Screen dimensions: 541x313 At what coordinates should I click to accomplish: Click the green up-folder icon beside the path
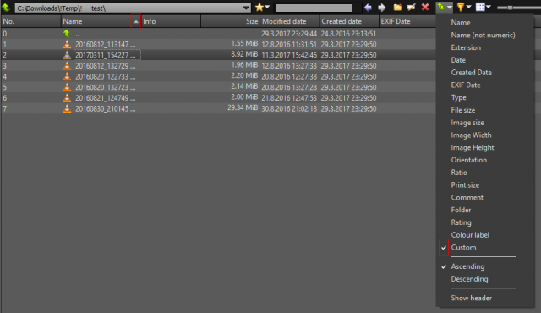(x=6, y=8)
